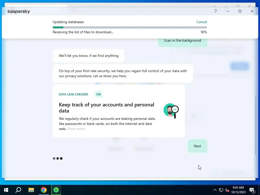Click the muted volume tray icon
260x195 pixels.
(x=227, y=190)
